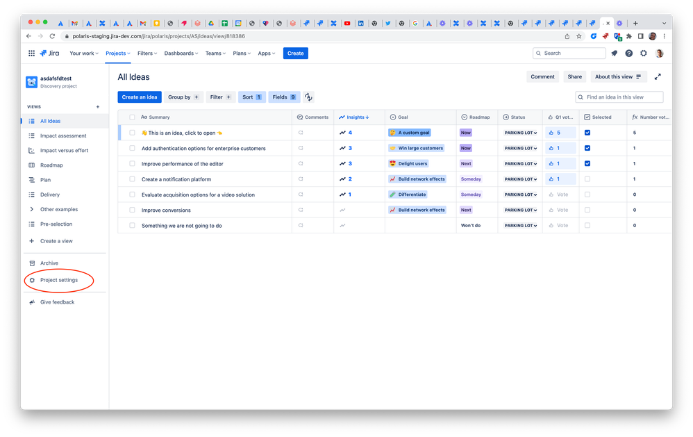Open Archive in sidebar

point(49,263)
